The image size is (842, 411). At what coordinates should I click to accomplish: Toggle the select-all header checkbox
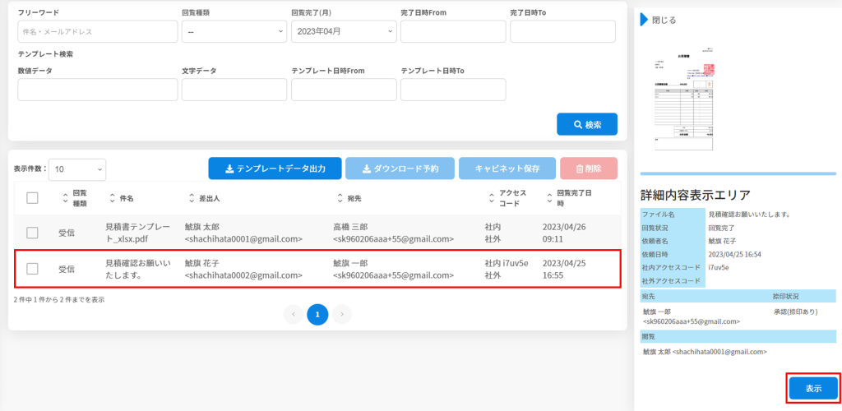[33, 197]
